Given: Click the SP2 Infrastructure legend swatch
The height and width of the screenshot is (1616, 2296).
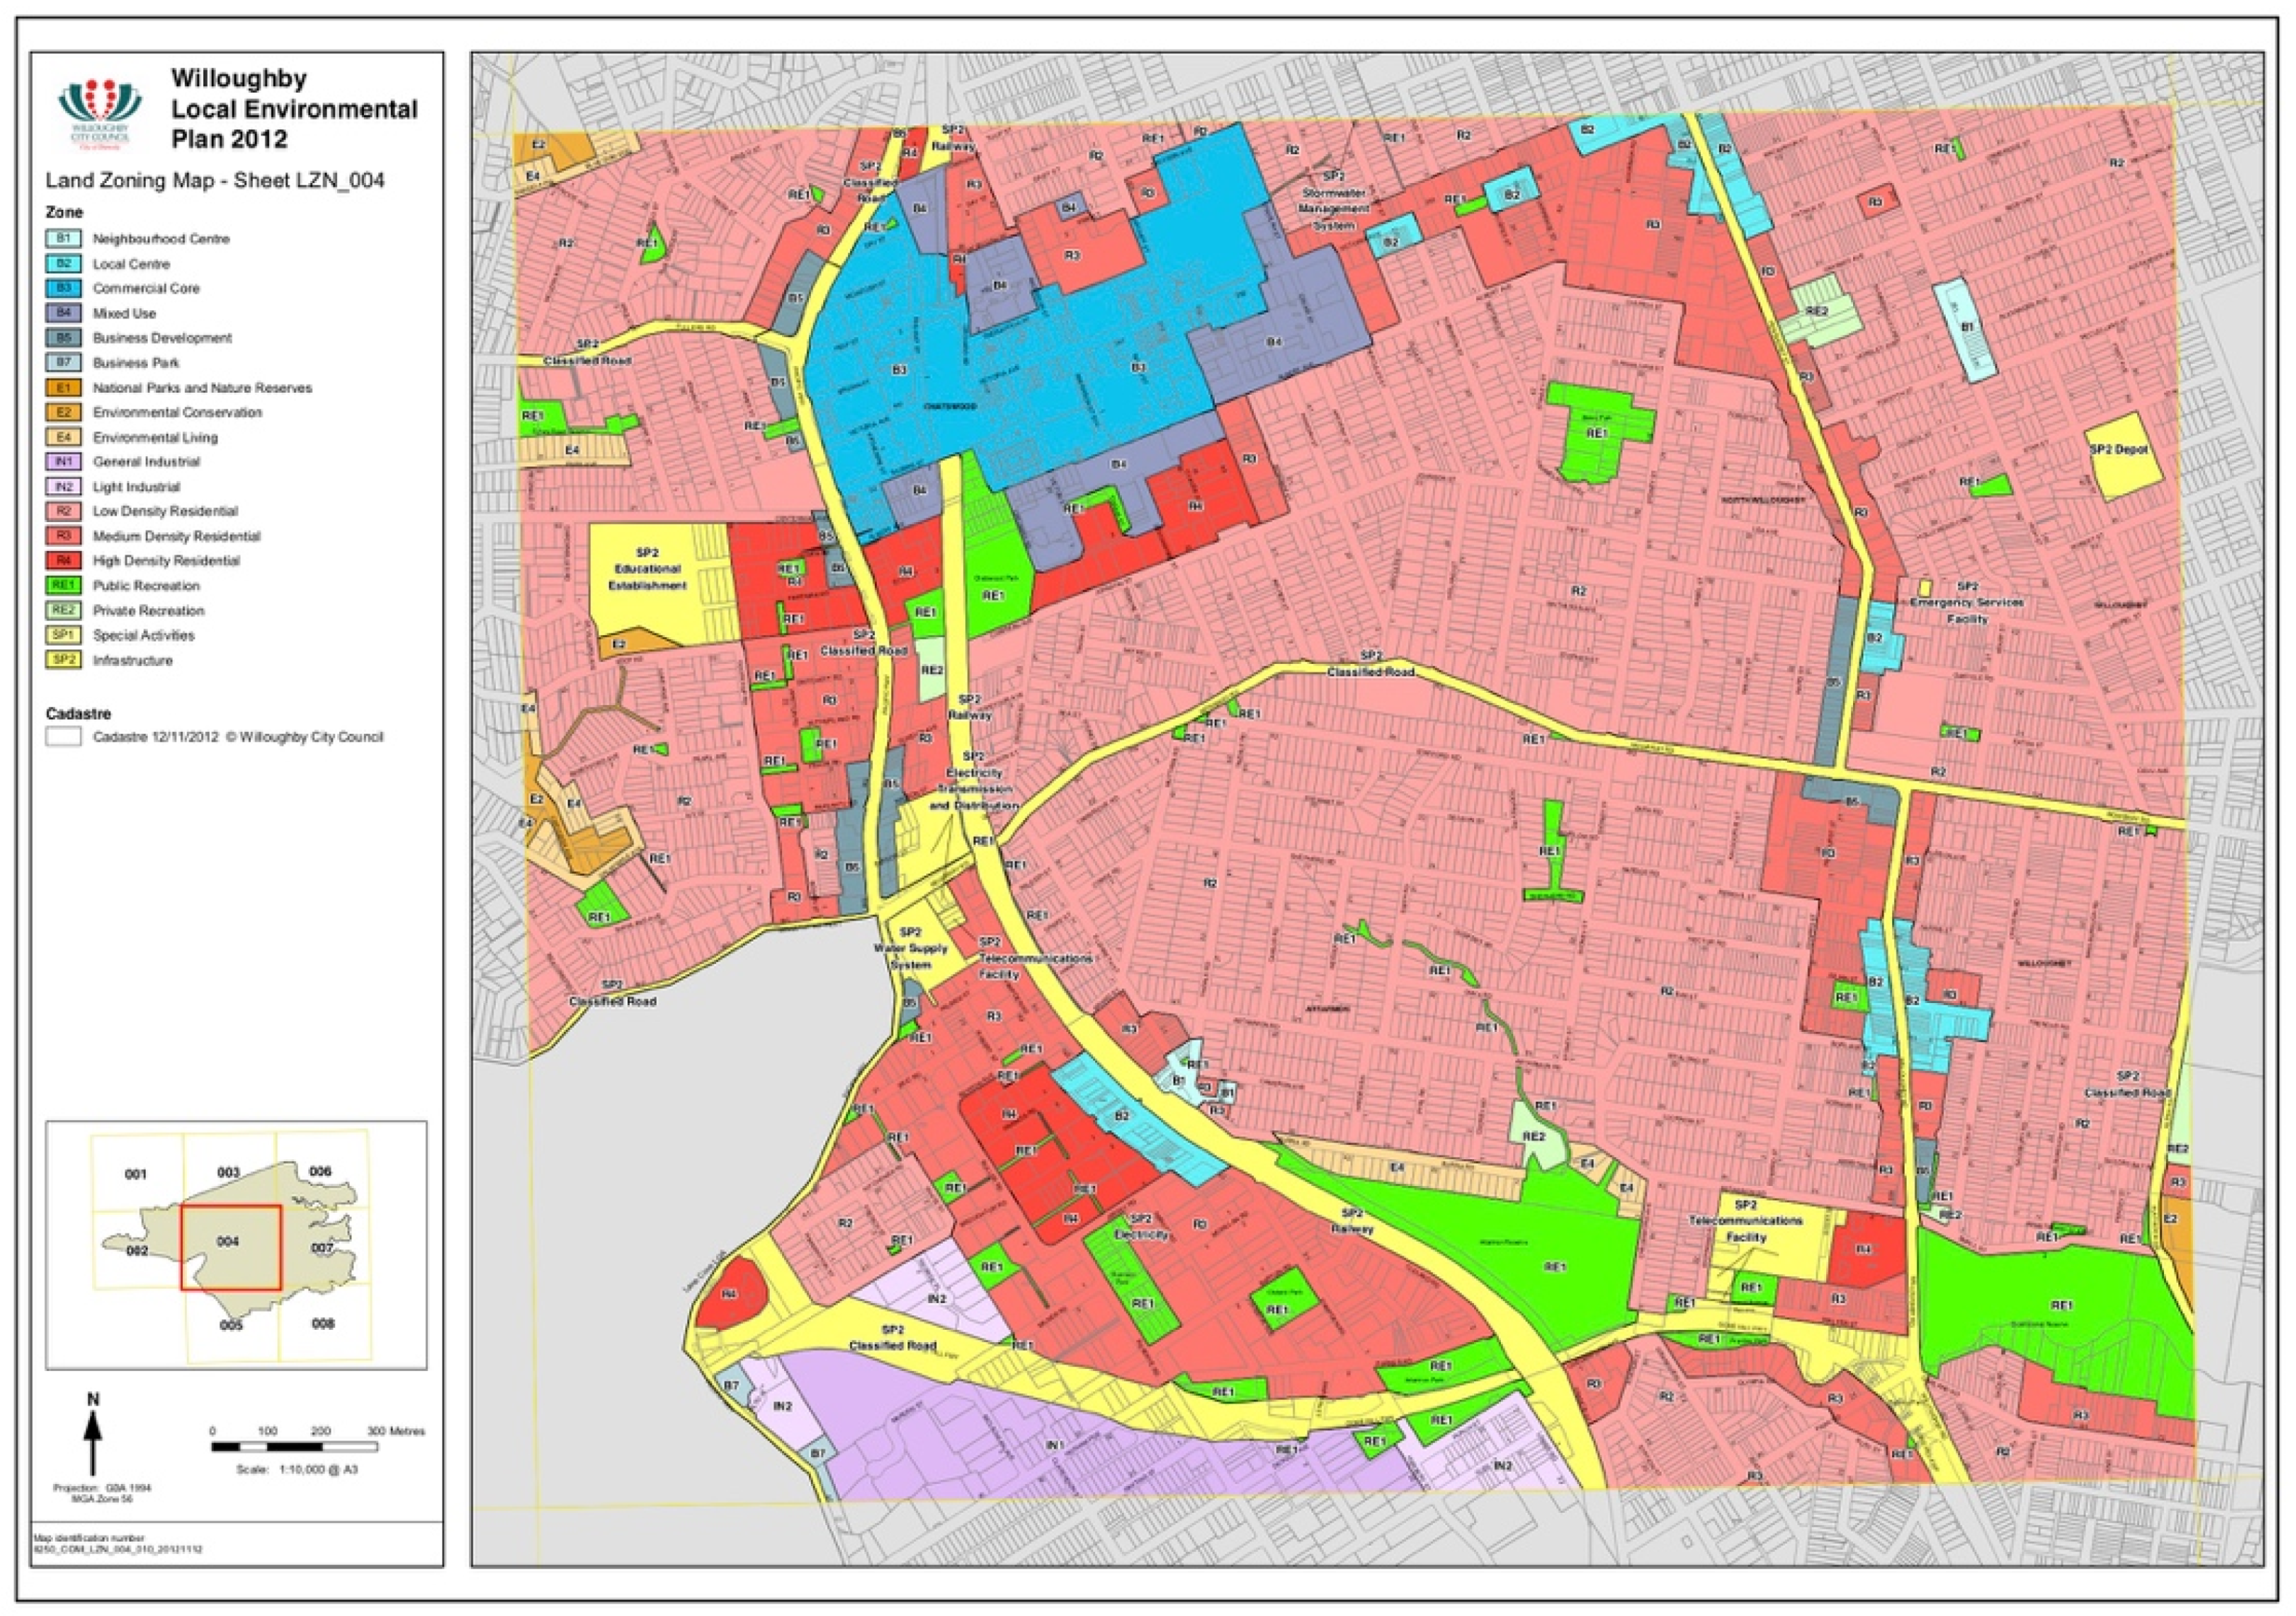Looking at the screenshot, I should tap(63, 660).
